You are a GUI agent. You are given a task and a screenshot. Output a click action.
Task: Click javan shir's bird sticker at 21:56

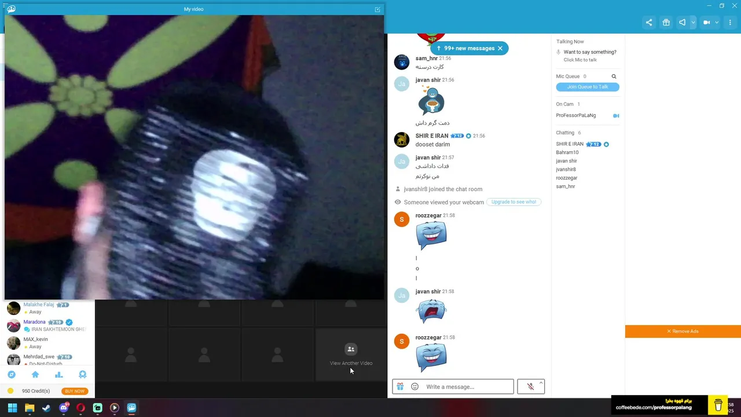(x=431, y=100)
